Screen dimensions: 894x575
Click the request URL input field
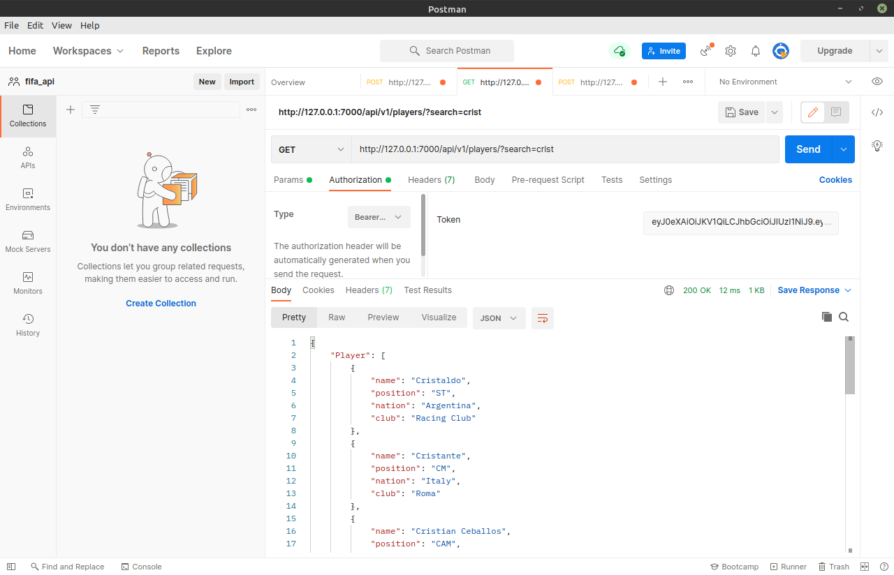coord(565,149)
